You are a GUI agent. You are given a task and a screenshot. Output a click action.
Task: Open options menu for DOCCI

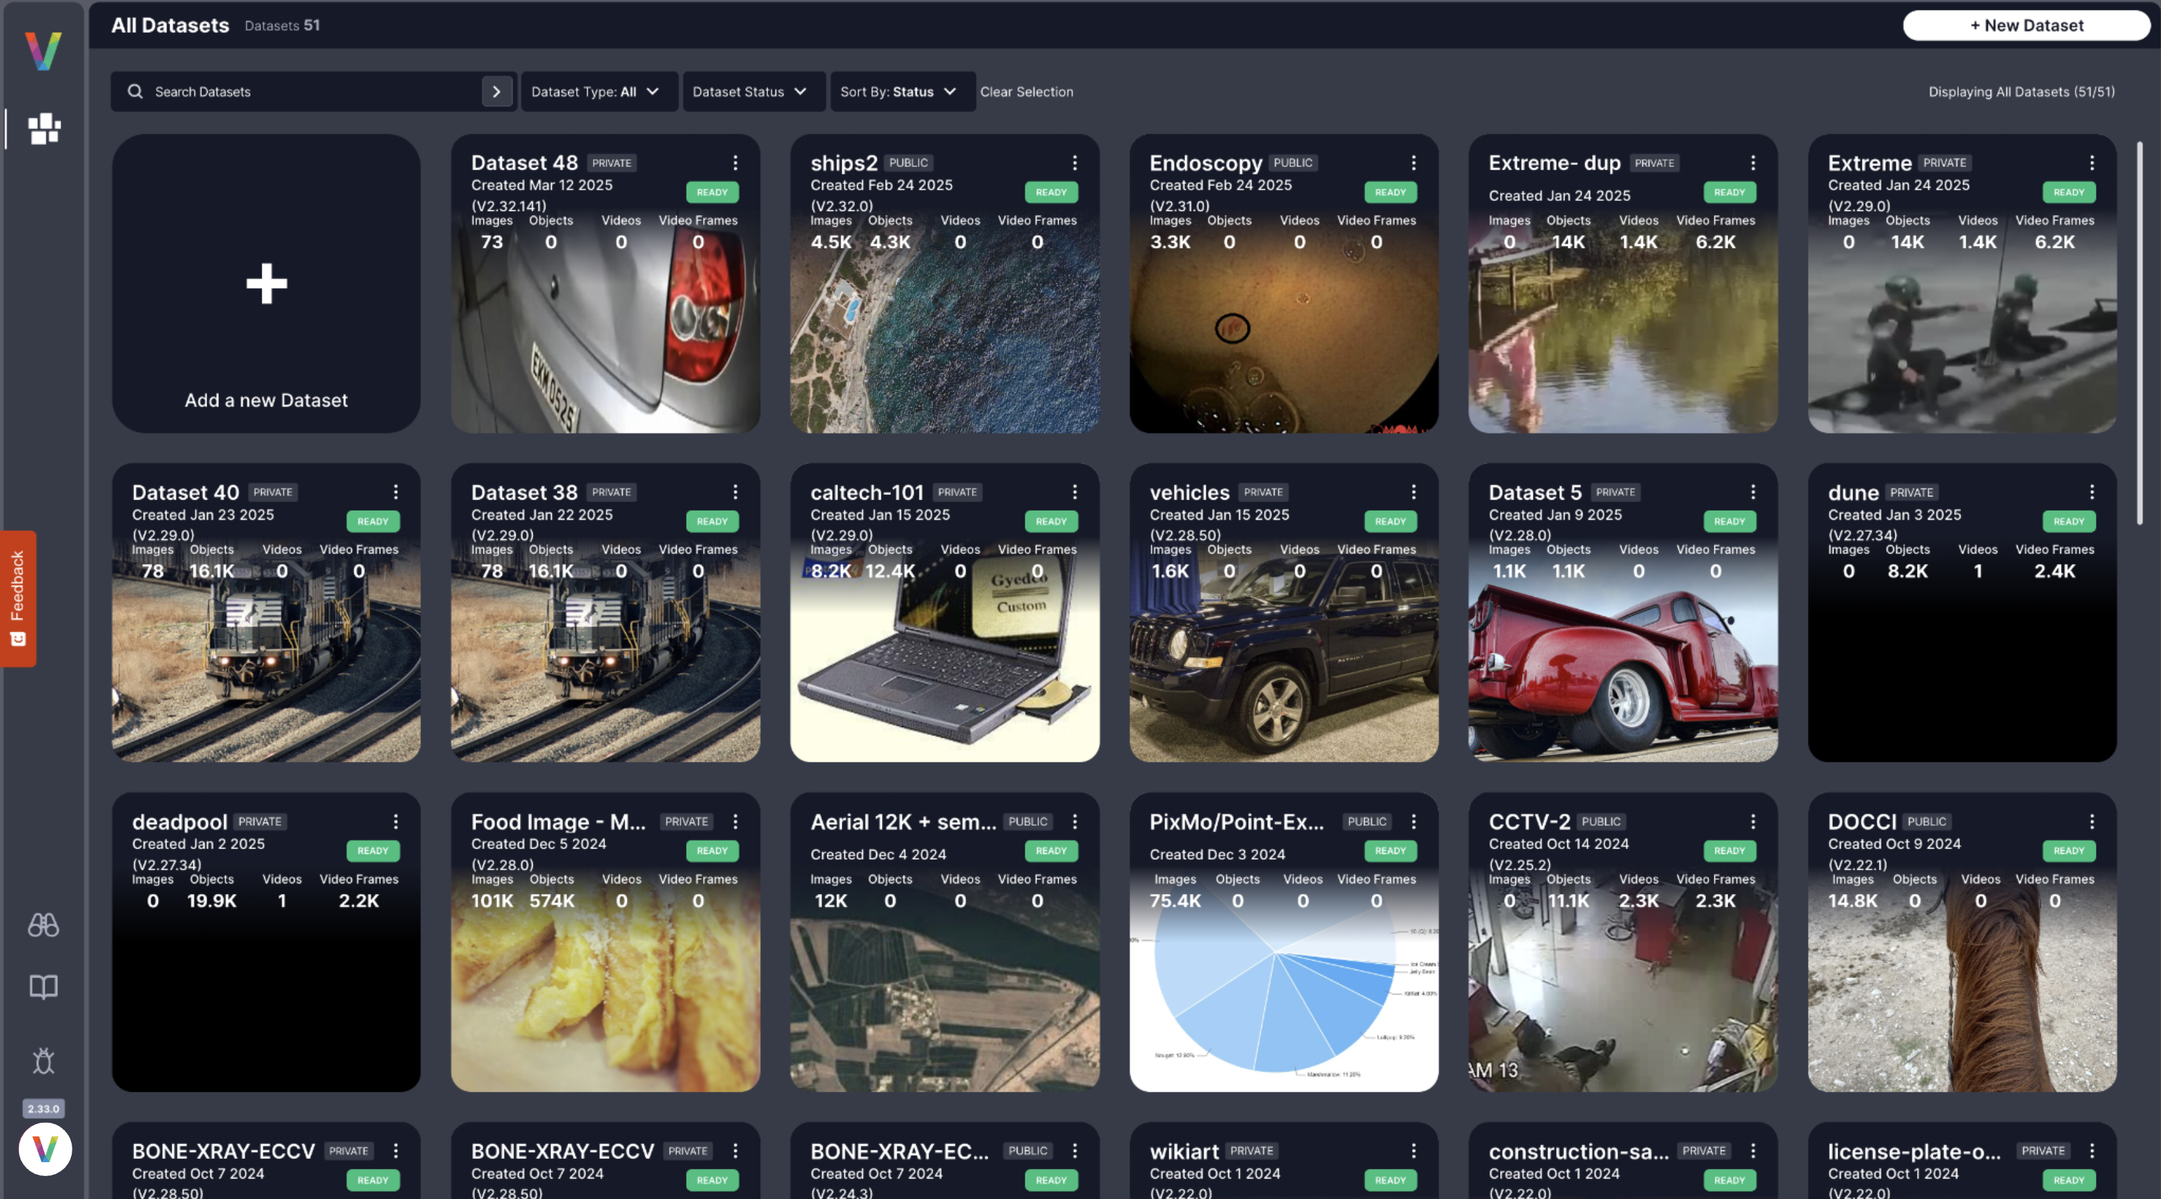pos(2091,822)
